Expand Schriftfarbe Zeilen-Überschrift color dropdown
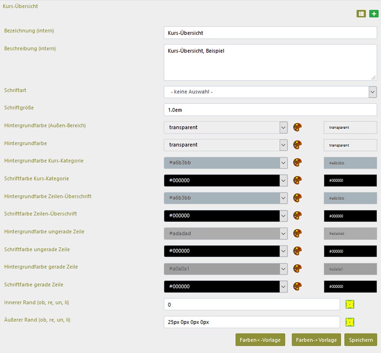381x353 pixels. [284, 216]
